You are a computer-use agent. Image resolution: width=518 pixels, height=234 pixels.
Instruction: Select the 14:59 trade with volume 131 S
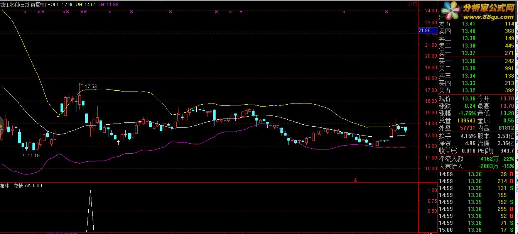pyautogui.click(x=477, y=188)
